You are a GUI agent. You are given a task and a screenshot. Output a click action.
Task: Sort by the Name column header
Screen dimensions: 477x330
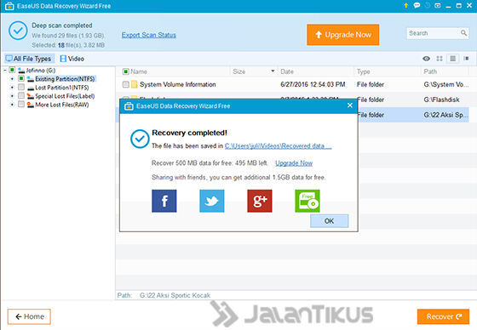click(x=139, y=71)
